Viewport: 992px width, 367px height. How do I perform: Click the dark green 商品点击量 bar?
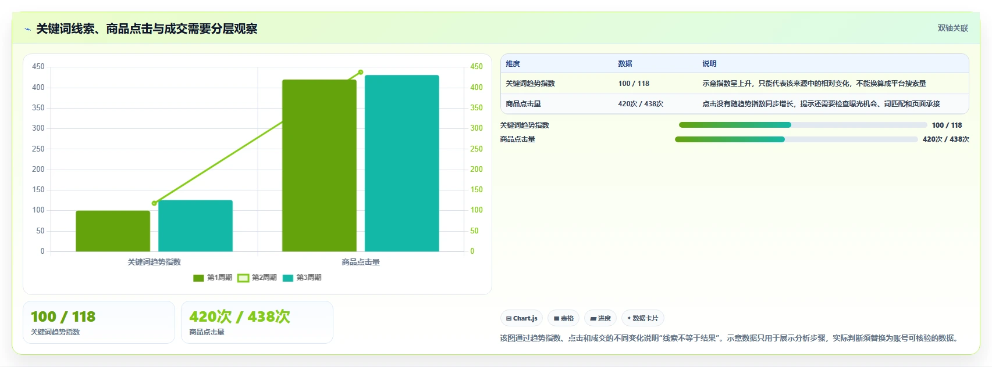coord(319,165)
